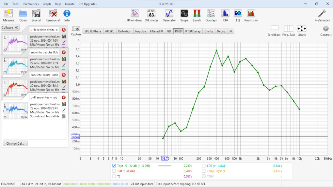The width and height of the screenshot is (333, 187).
Task: Select measurement 1 thumbnail
Action: click(15, 43)
